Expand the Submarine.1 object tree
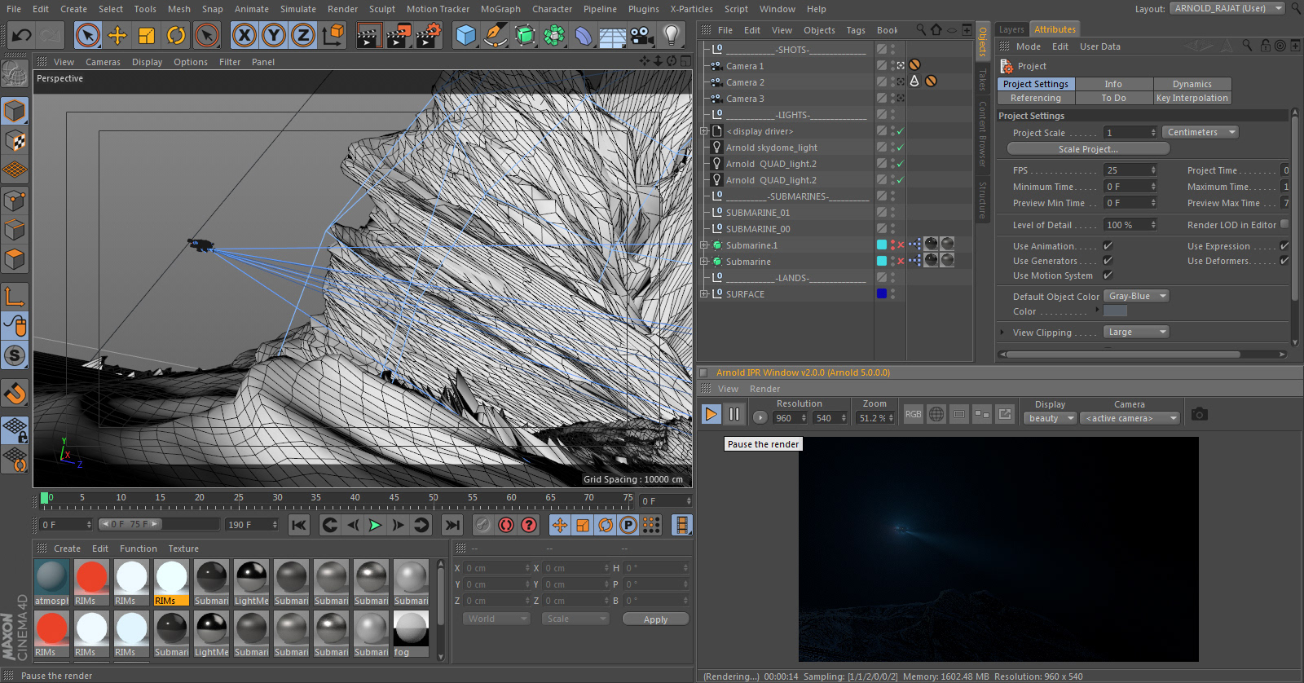 pos(704,245)
